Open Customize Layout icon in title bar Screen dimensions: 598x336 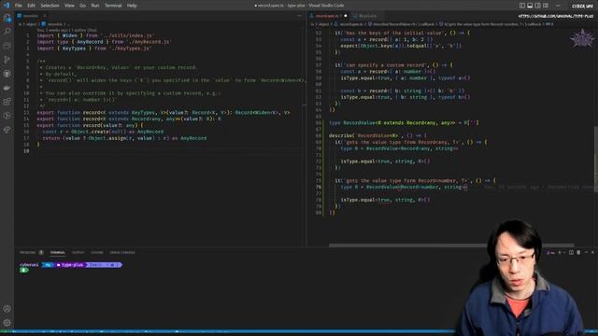[x=546, y=6]
